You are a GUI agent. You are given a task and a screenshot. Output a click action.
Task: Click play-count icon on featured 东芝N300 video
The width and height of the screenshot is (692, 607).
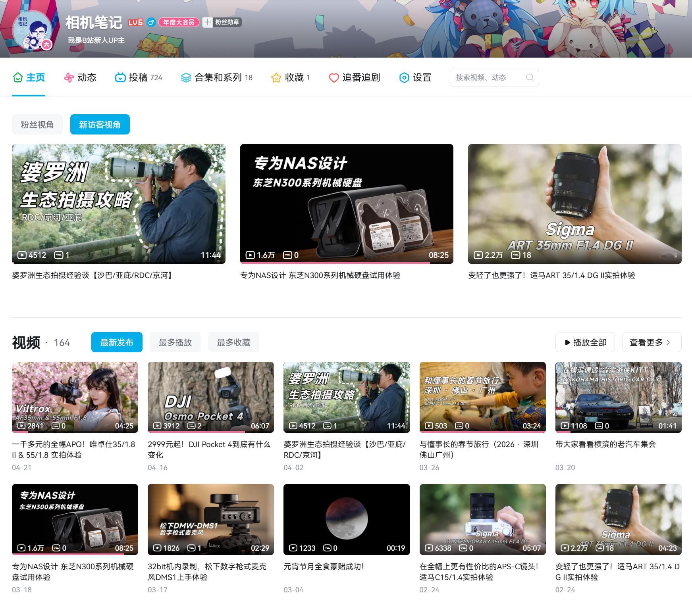click(x=250, y=255)
